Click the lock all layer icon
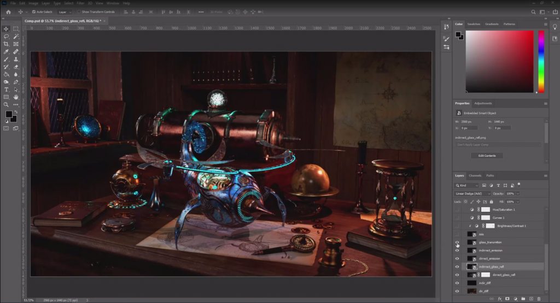The width and height of the screenshot is (560, 303). point(492,202)
